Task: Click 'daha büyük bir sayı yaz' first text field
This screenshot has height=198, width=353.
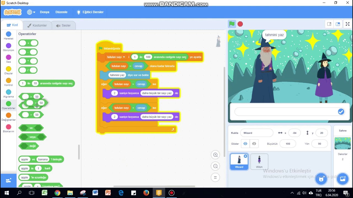Action: point(157,93)
